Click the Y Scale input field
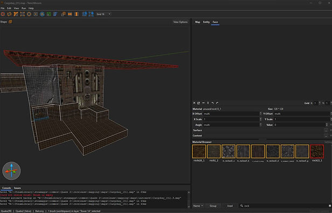This screenshot has height=213, width=332. (302, 119)
